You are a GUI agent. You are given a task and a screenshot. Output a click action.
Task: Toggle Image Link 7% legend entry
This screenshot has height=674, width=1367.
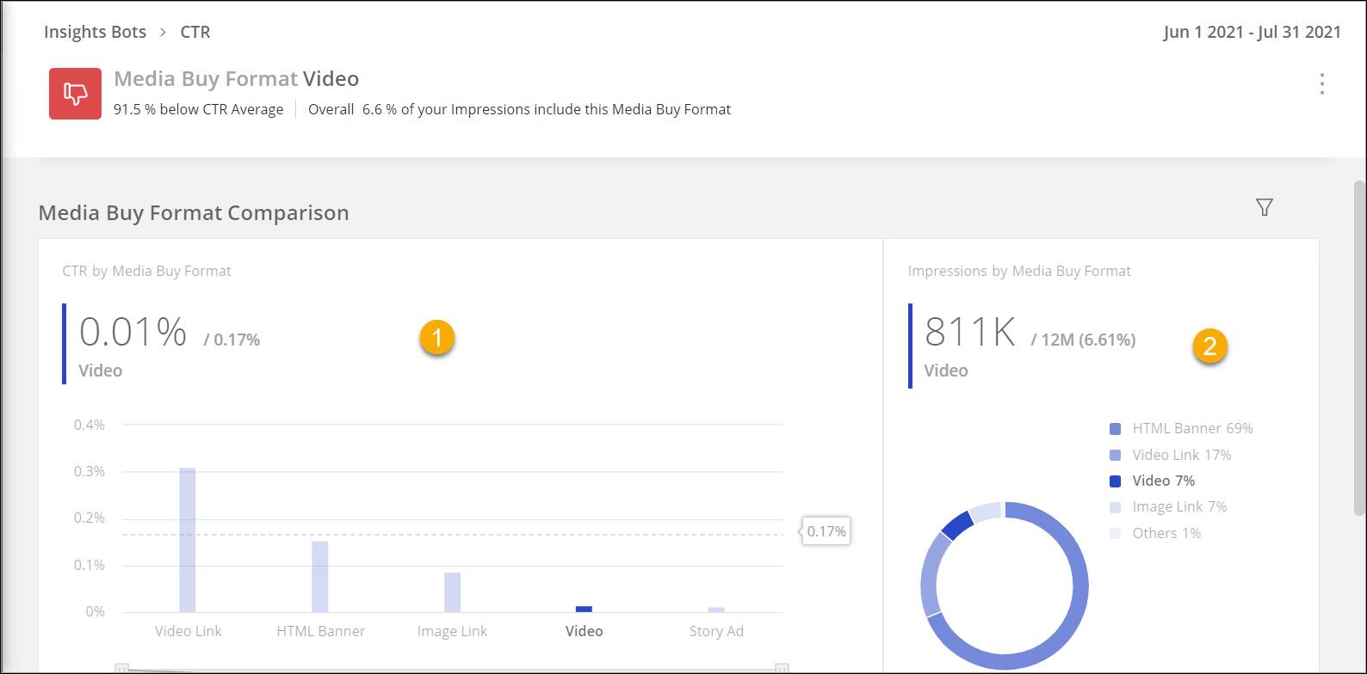[1169, 507]
